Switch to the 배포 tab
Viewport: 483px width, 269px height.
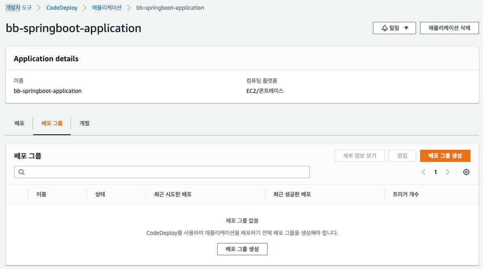click(x=19, y=123)
